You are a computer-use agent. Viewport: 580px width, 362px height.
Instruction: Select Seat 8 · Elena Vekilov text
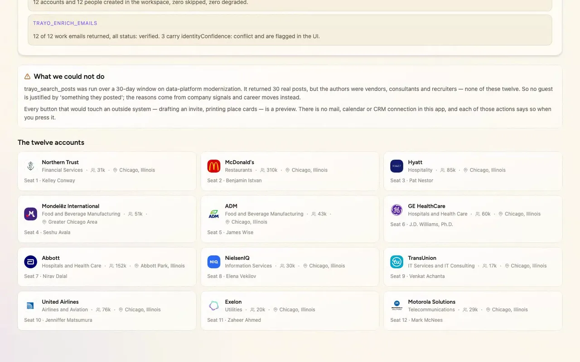pos(232,276)
